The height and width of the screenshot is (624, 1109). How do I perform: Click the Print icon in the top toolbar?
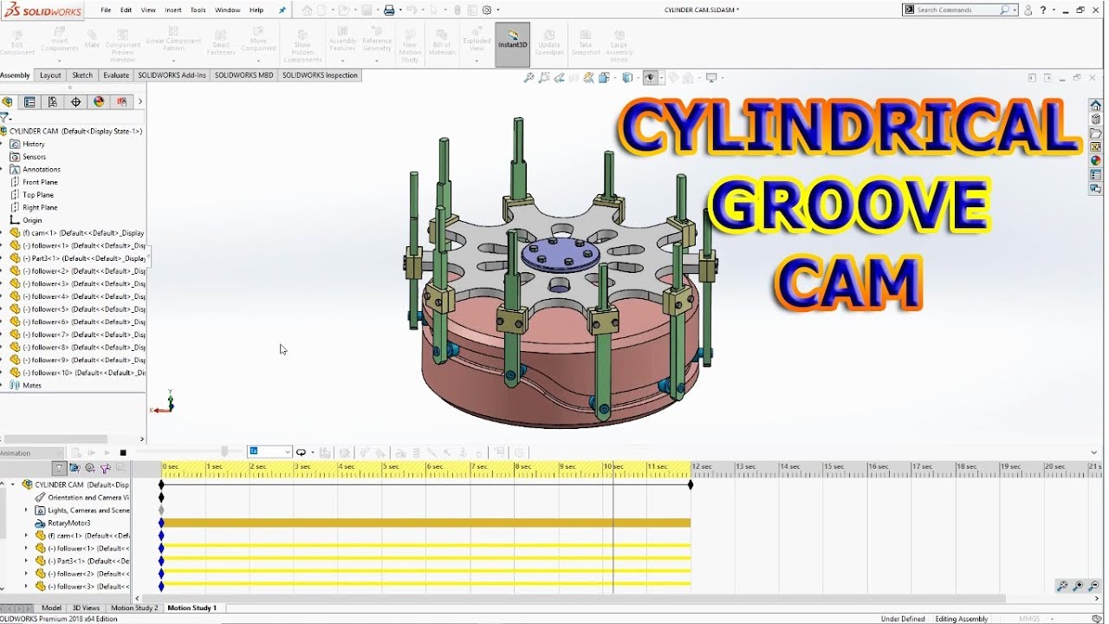pyautogui.click(x=389, y=10)
